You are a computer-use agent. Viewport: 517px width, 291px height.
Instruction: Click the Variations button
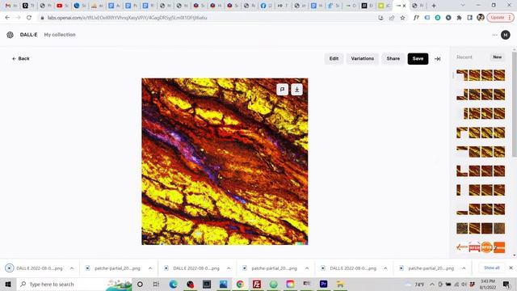coord(363,58)
